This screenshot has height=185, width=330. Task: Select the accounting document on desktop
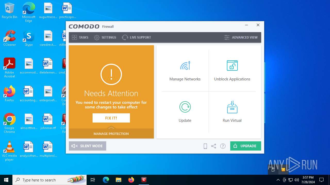29,94
